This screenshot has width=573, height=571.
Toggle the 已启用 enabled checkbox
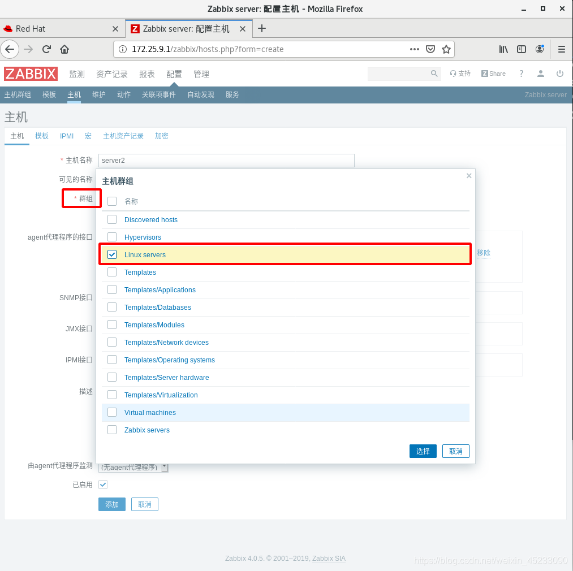pos(103,485)
